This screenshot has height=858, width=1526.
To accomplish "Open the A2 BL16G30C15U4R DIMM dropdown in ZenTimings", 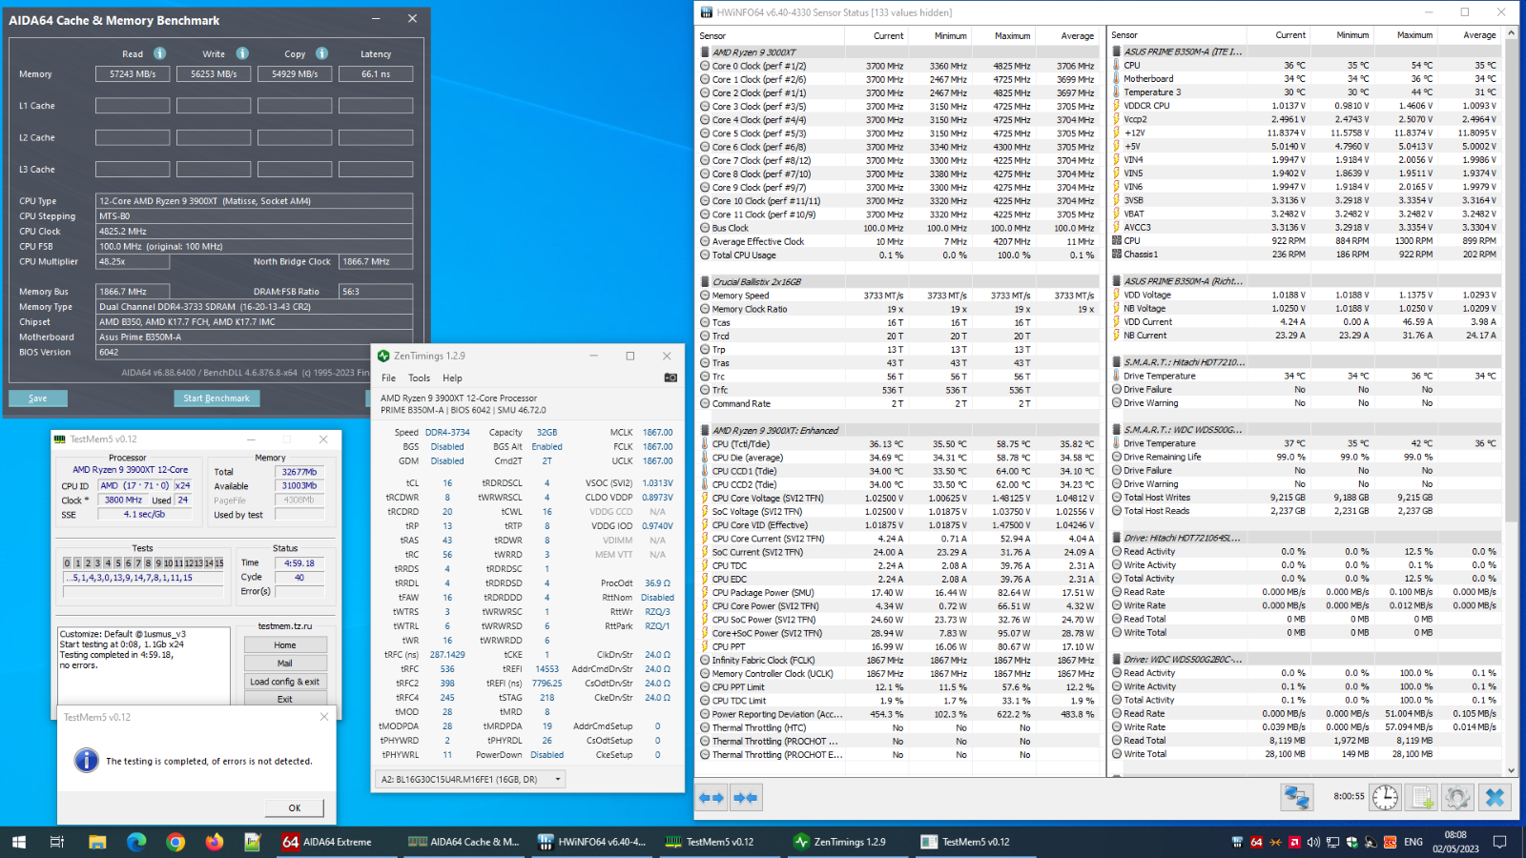I will point(470,780).
